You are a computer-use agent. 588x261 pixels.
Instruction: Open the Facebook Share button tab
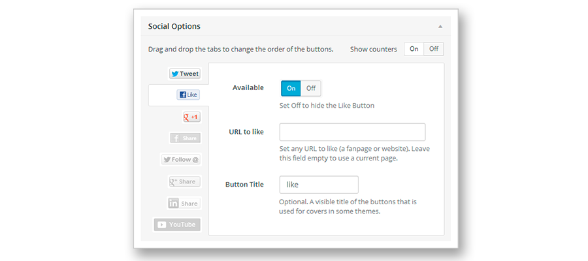click(x=185, y=138)
